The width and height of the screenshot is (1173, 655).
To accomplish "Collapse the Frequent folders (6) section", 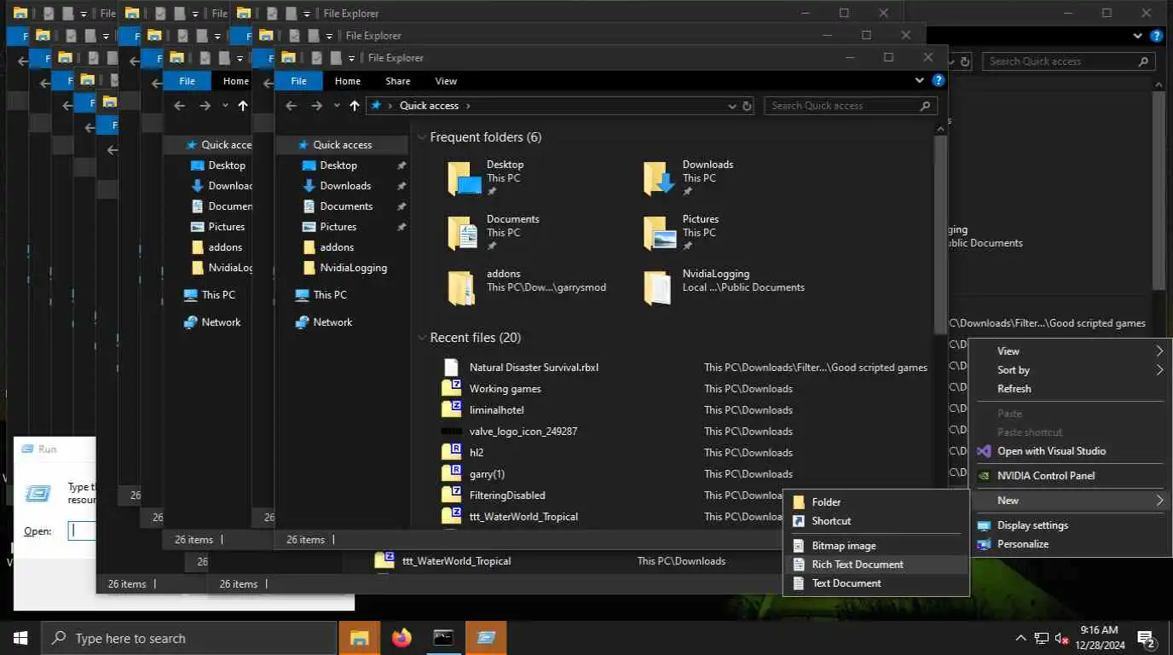I will pyautogui.click(x=422, y=137).
